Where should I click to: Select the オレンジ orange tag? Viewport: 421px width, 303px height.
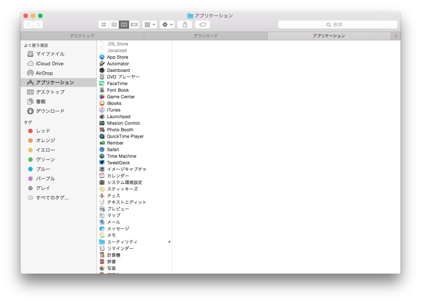58,140
